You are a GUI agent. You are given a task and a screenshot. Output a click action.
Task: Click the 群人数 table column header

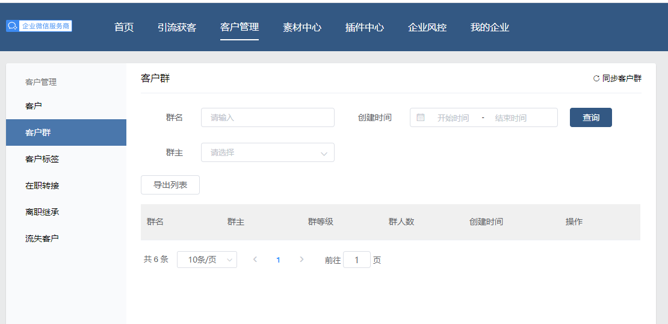tap(401, 222)
